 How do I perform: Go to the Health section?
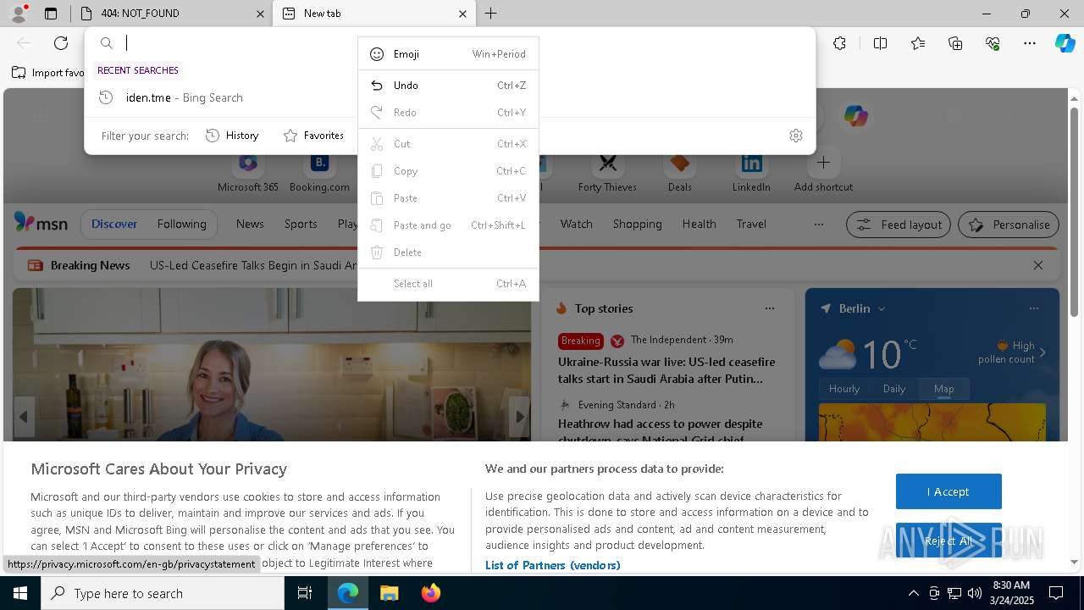click(x=699, y=224)
